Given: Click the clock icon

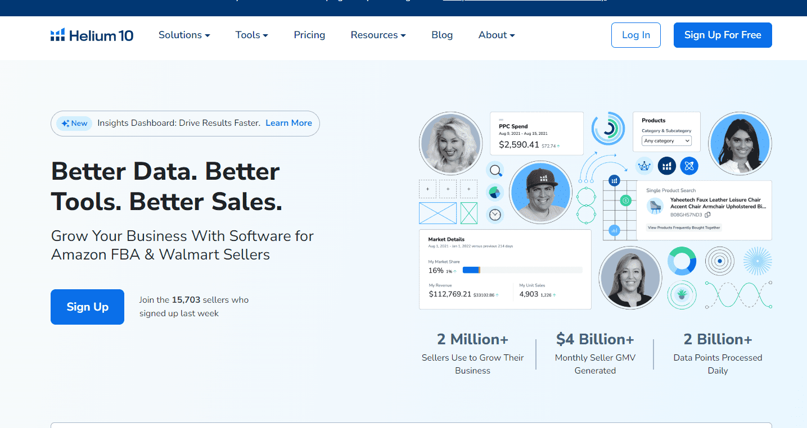Looking at the screenshot, I should click(x=495, y=215).
